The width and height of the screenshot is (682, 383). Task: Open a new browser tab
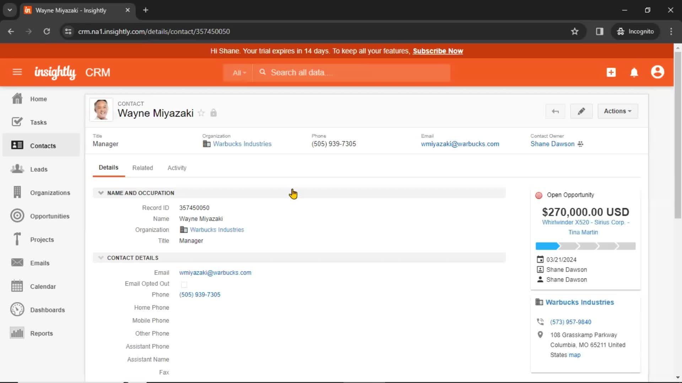[x=146, y=10]
